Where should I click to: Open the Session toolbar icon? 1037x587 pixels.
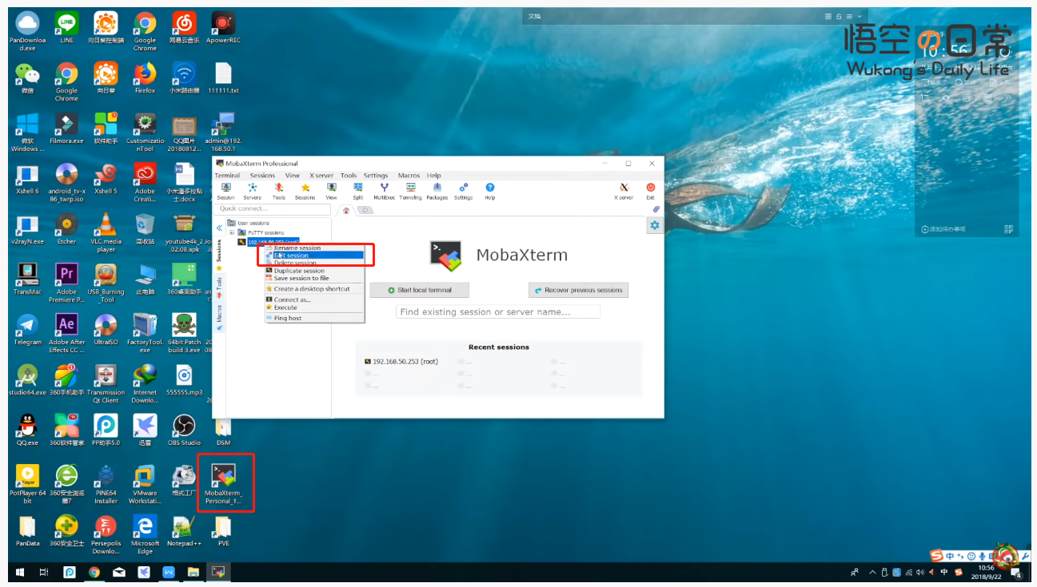click(226, 191)
